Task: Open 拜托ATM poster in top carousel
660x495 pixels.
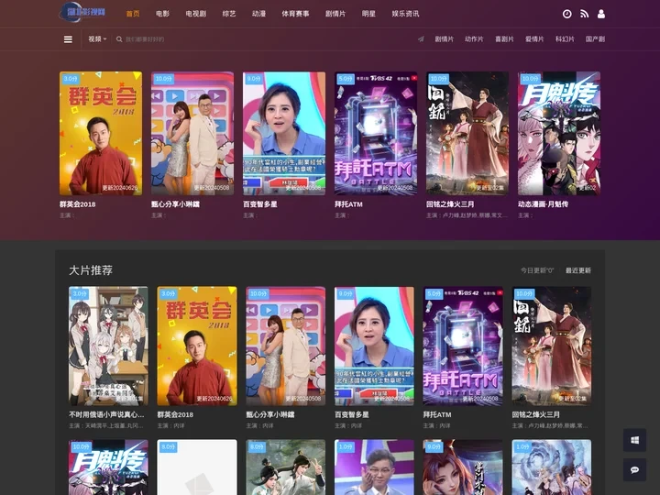Action: coord(376,133)
